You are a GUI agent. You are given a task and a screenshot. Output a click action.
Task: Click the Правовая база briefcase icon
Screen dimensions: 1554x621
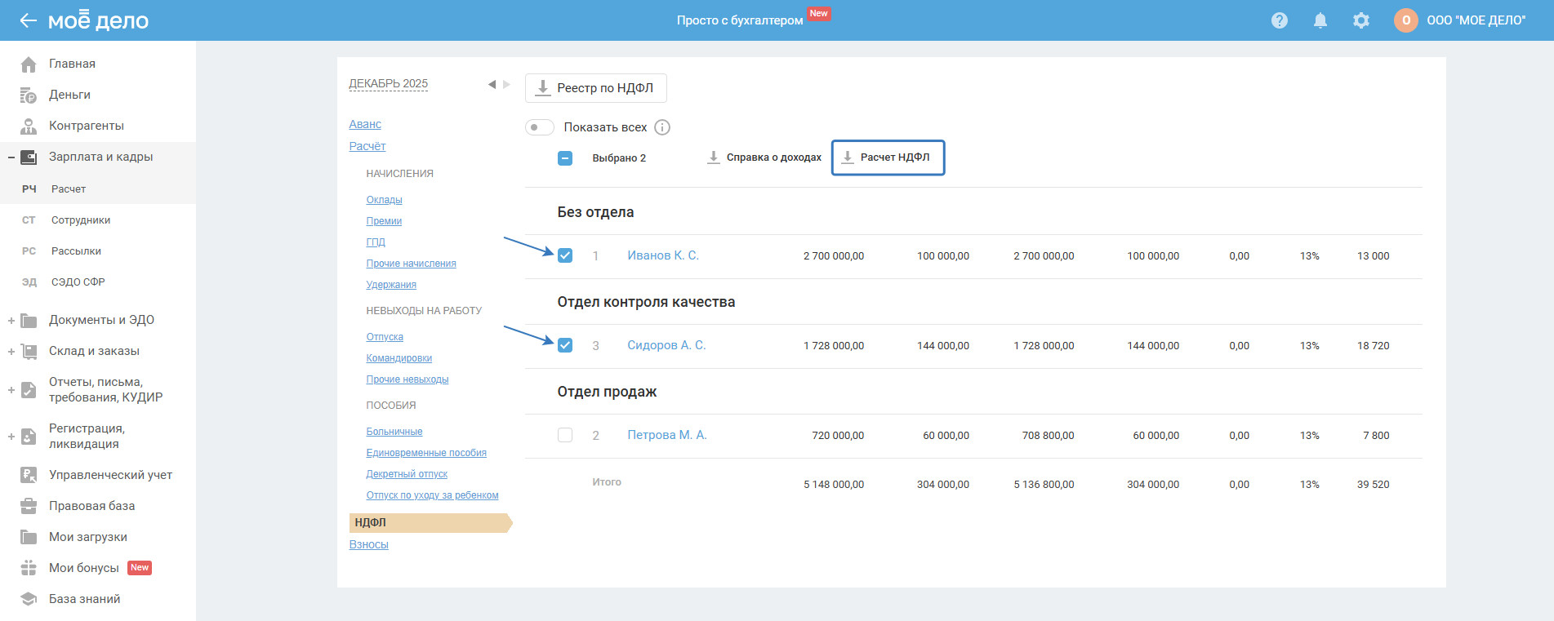[x=29, y=506]
